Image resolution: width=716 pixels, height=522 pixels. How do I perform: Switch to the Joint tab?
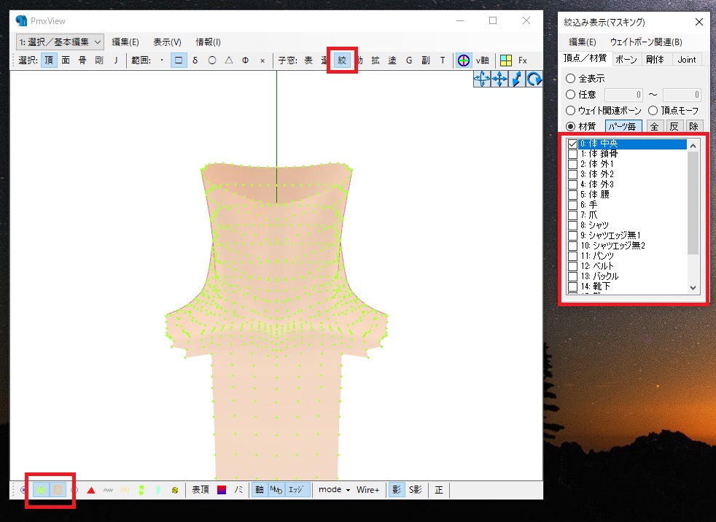(687, 59)
